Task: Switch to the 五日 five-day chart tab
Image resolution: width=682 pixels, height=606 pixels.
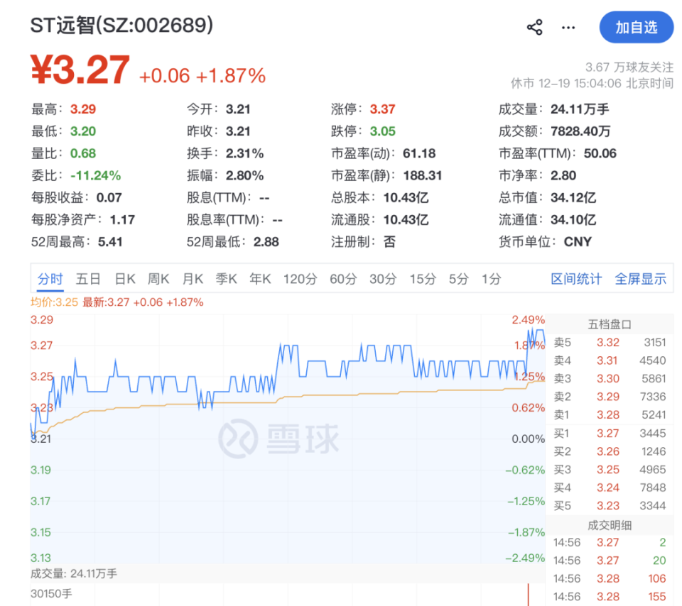Action: tap(87, 279)
